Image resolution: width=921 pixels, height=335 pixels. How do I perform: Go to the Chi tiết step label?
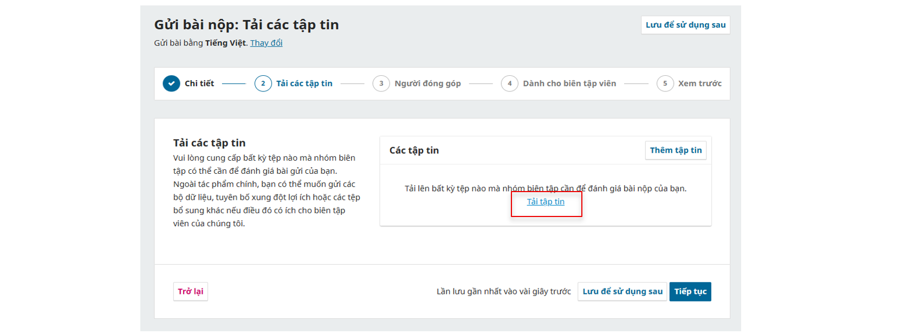coord(199,83)
